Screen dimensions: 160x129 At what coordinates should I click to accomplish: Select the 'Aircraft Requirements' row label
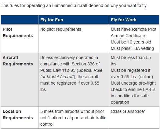coord(18,61)
